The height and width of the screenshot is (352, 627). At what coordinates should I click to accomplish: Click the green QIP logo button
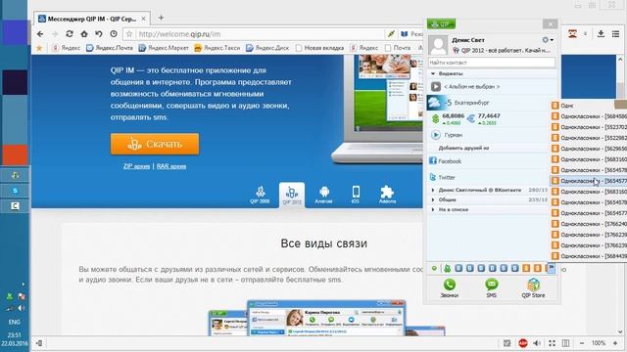441,23
